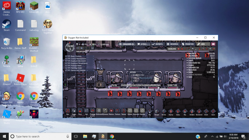
Task: Click the Windows Start button
Action: coord(4,136)
